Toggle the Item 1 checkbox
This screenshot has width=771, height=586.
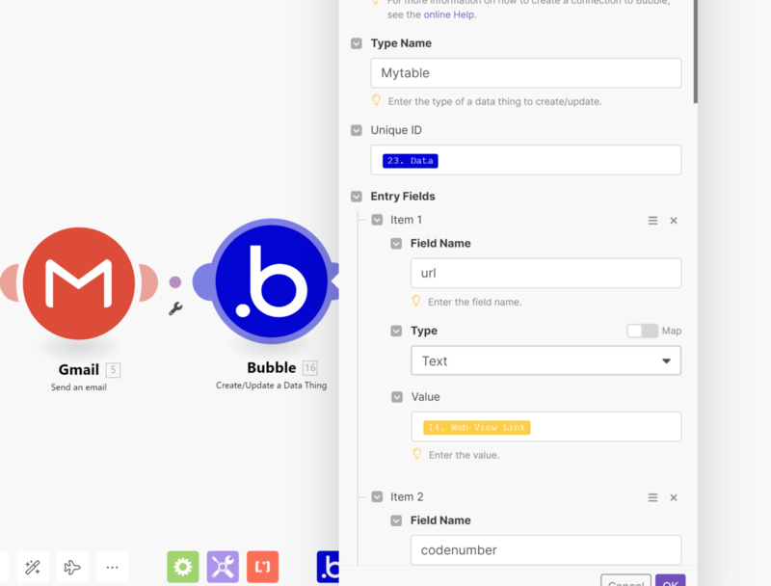[x=377, y=220]
